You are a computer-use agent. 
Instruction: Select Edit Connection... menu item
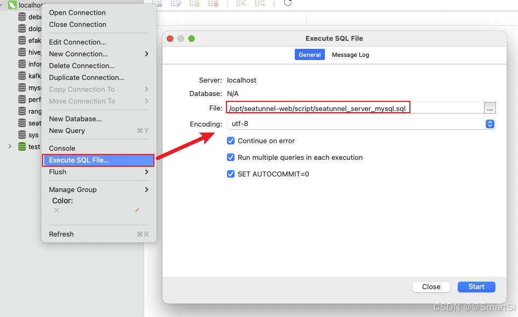click(x=77, y=42)
